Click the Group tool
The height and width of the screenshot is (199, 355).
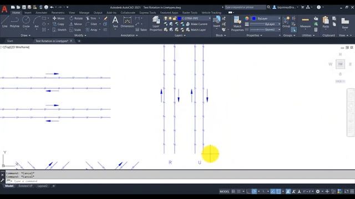pos(286,22)
